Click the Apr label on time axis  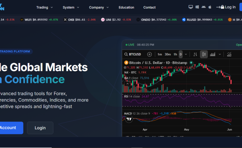(145, 129)
